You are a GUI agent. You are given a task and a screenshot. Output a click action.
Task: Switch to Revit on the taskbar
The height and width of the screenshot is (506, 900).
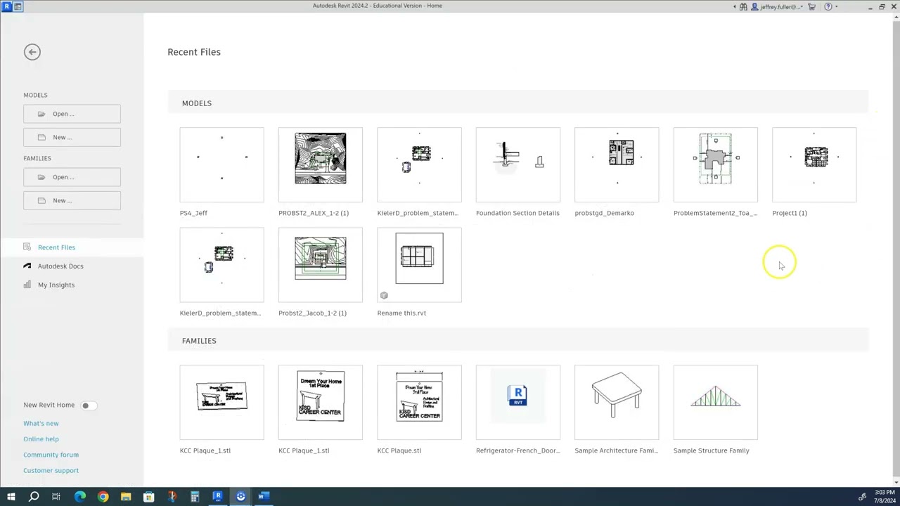coord(218,497)
